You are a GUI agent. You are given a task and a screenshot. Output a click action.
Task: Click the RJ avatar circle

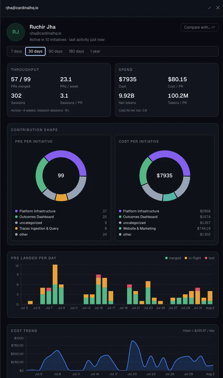[16, 32]
